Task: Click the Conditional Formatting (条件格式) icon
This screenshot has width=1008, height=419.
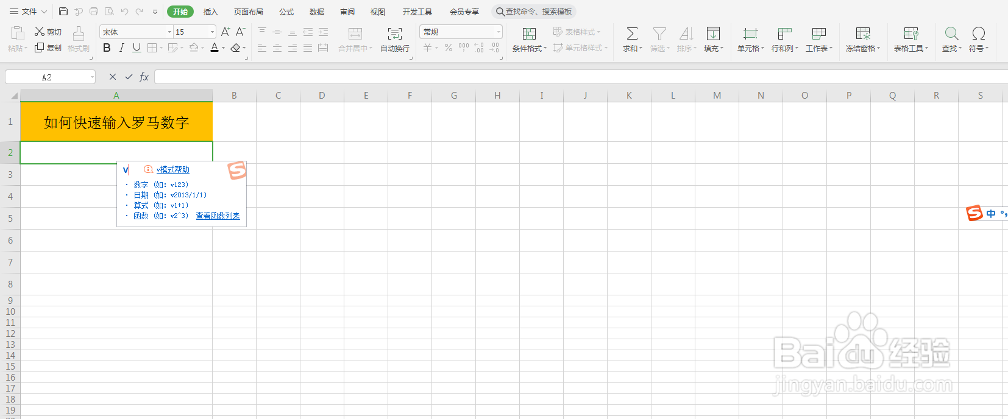Action: (529, 33)
